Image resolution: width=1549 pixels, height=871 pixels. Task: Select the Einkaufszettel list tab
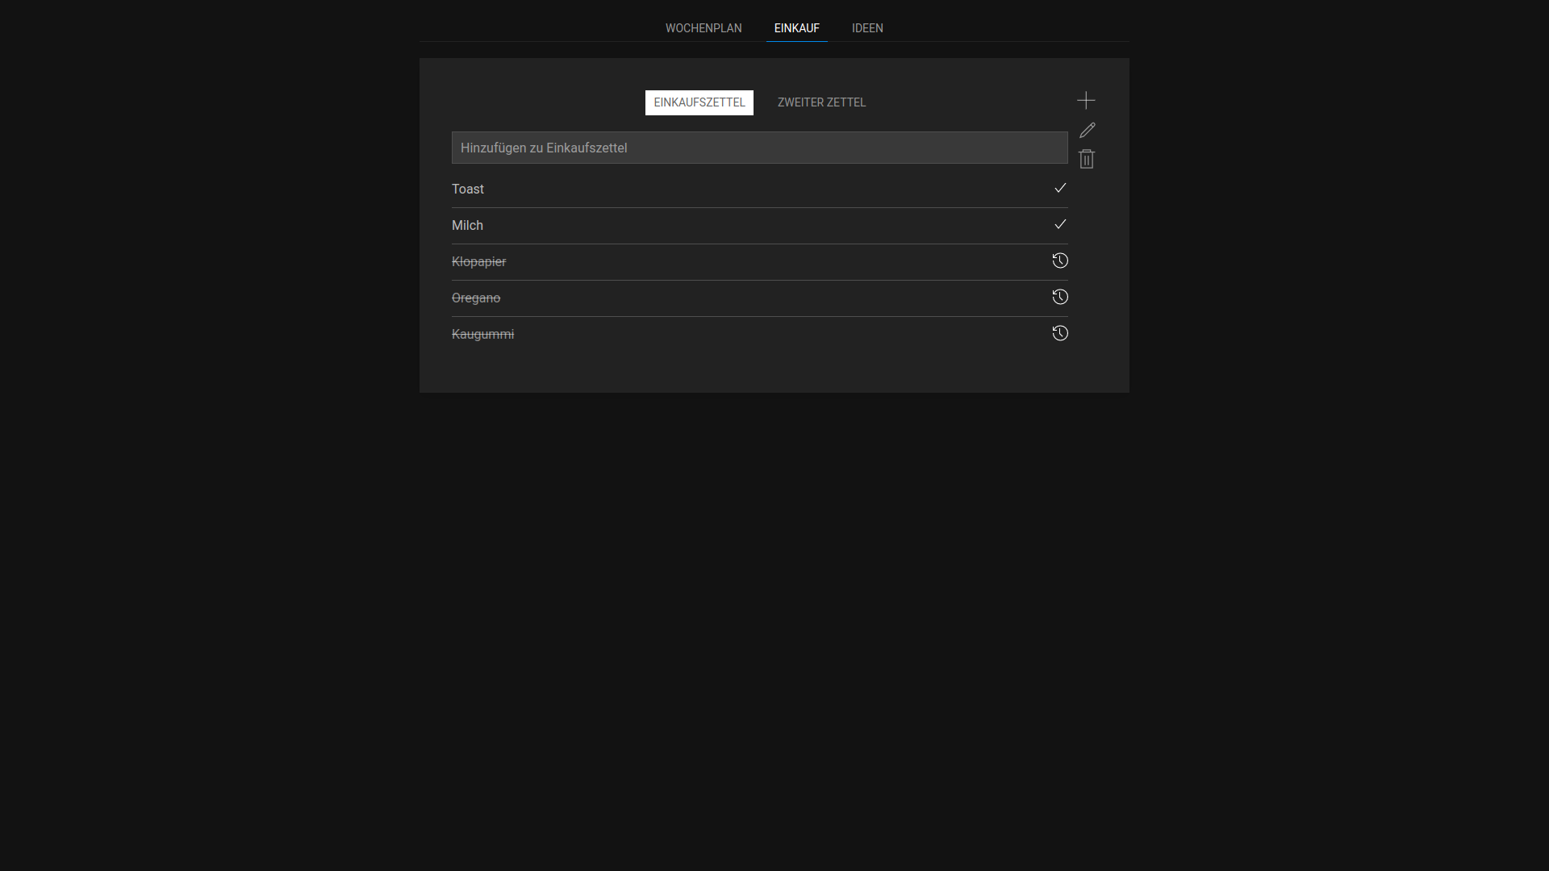tap(699, 102)
